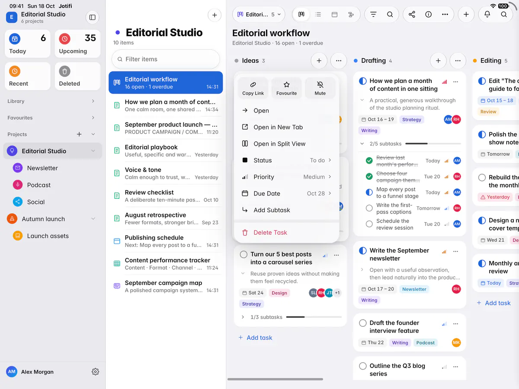
Task: Check 'Schedule the review session' subtask
Action: coord(369,224)
